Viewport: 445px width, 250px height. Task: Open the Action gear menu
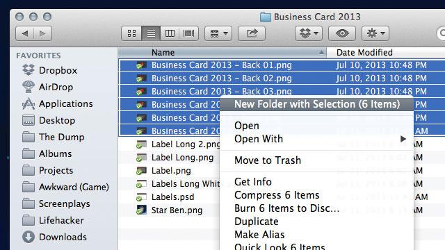(375, 33)
